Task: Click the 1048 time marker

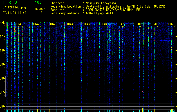Action: [x=138, y=24]
